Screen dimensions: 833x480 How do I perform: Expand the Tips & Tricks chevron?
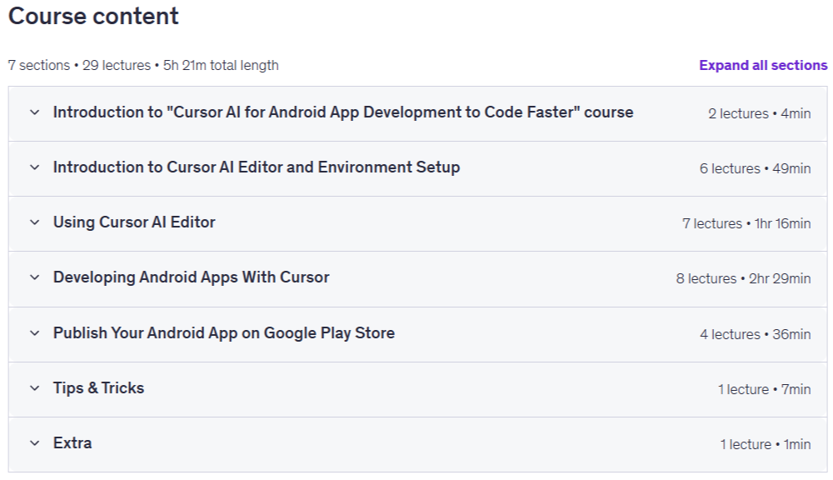(x=34, y=388)
